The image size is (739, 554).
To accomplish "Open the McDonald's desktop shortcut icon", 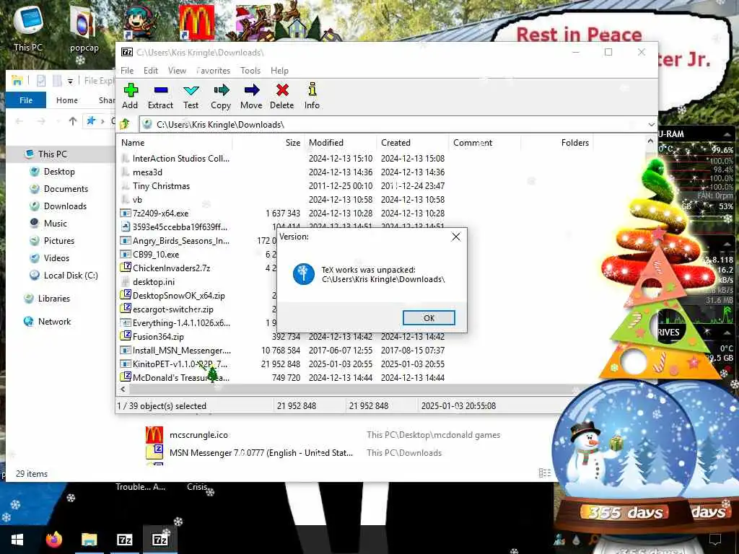I will pyautogui.click(x=196, y=22).
